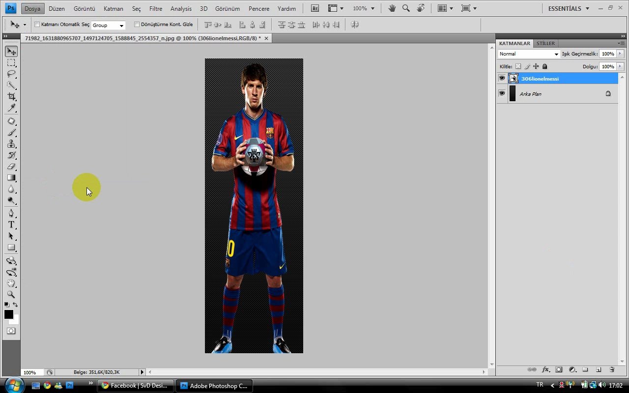Click the Windows Start button
Image resolution: width=629 pixels, height=393 pixels.
(x=14, y=385)
